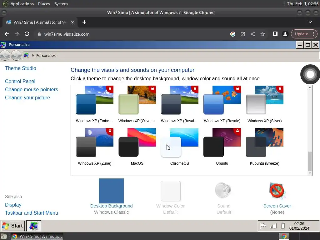Image resolution: width=320 pixels, height=240 pixels.
Task: Open Chrome profile avatar
Action: click(285, 34)
